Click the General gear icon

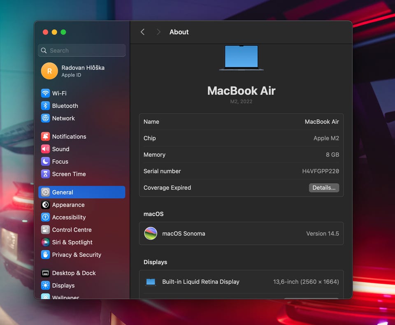pos(45,192)
